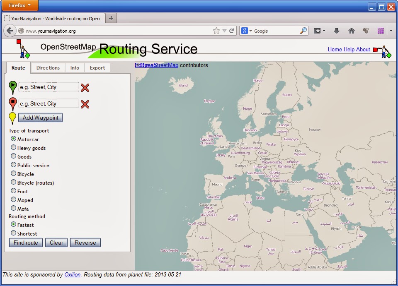Bookmark this page with the star icon
Screen dimensions: 398x286
(x=216, y=31)
